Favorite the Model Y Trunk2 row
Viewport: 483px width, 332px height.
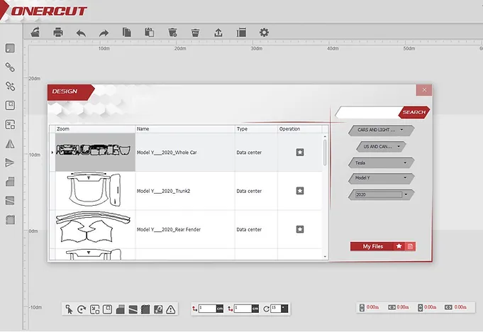click(x=300, y=191)
